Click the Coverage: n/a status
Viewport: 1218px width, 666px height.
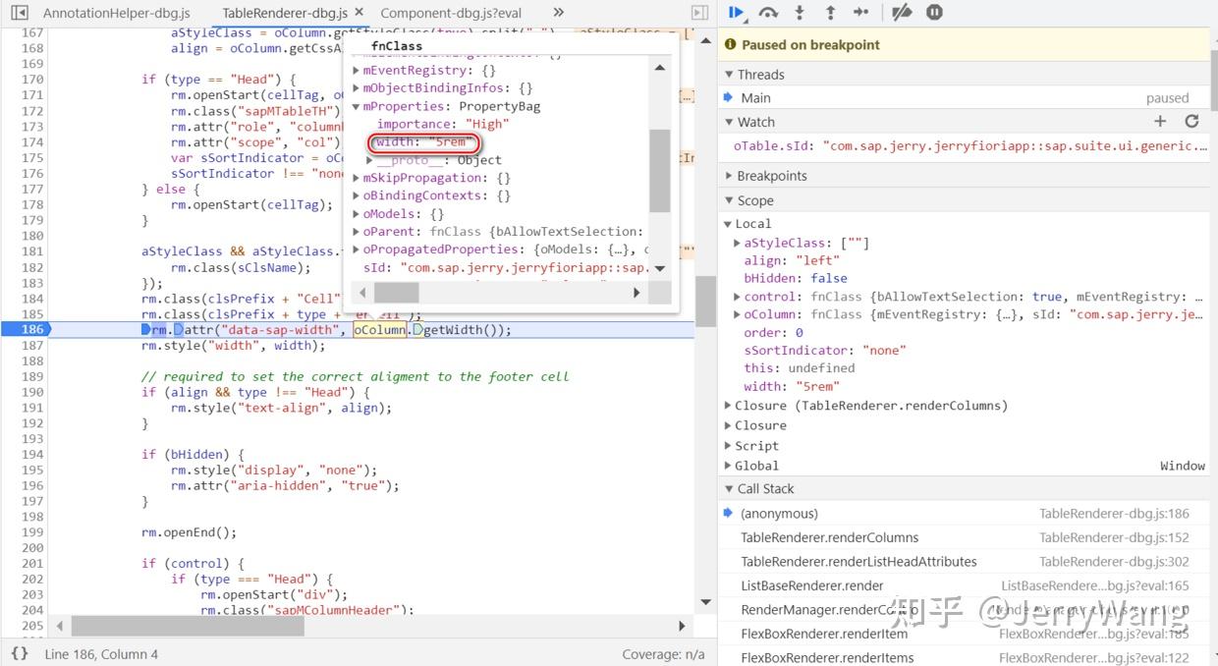(663, 654)
